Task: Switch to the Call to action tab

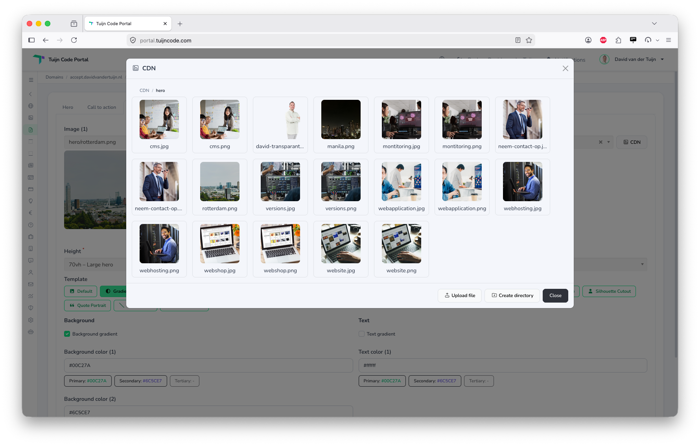Action: click(x=101, y=107)
